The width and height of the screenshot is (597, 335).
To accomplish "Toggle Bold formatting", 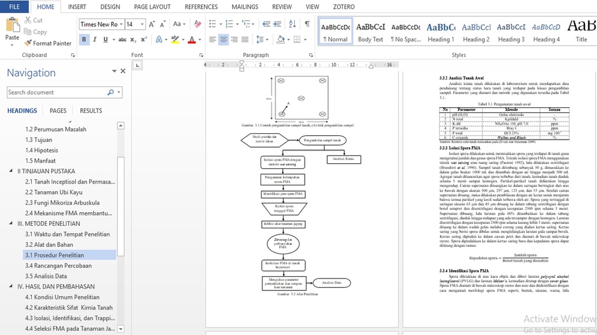I will coord(84,40).
